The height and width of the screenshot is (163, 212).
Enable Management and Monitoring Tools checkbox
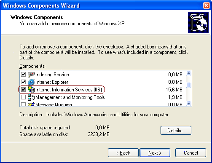pyautogui.click(x=23, y=97)
